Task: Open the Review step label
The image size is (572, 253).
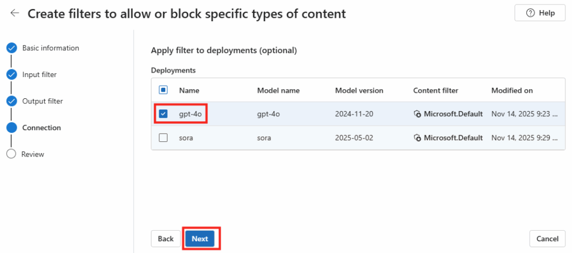Action: [x=32, y=154]
